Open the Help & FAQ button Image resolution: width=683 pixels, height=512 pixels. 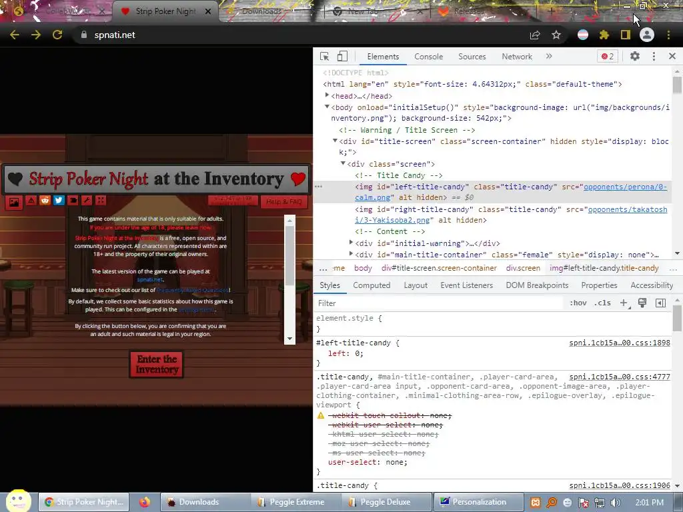284,201
